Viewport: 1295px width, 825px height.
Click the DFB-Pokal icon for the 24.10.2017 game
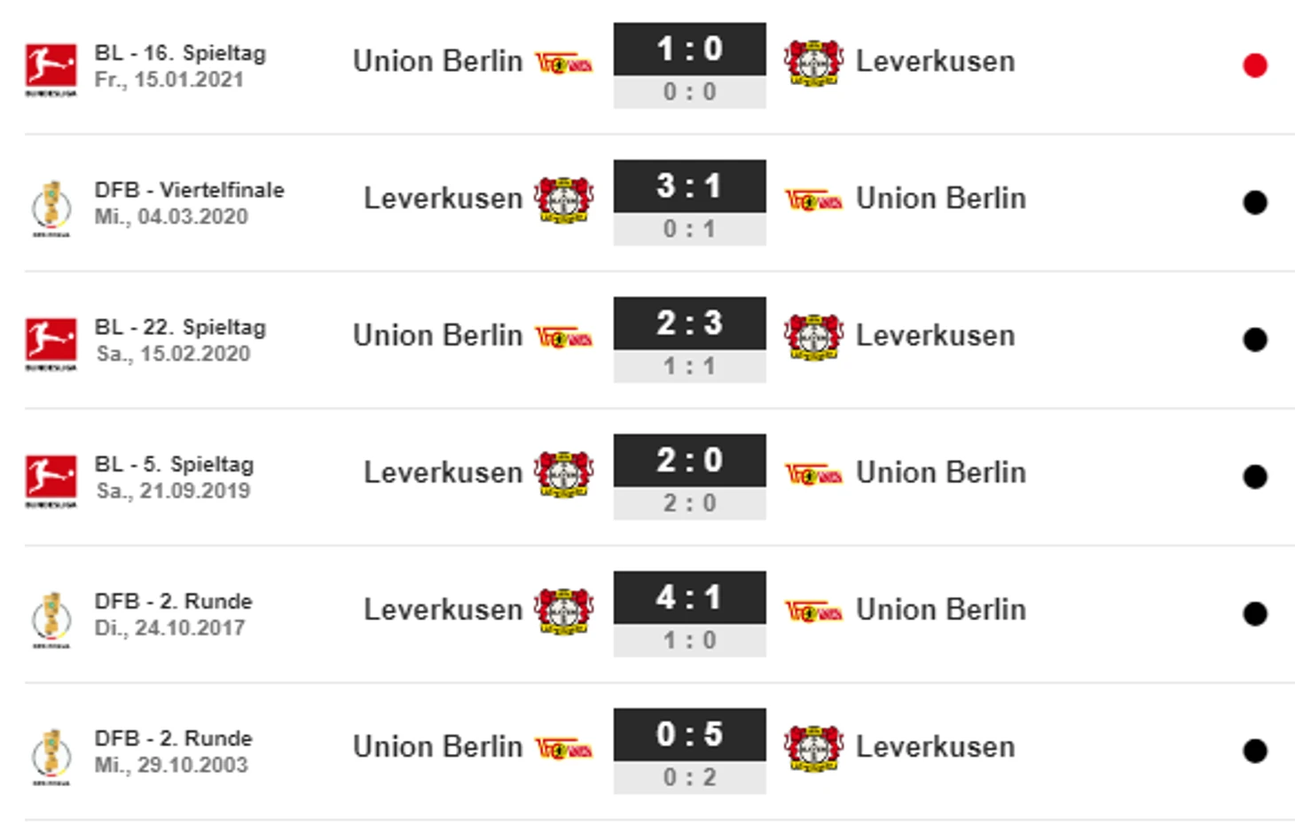pyautogui.click(x=51, y=619)
